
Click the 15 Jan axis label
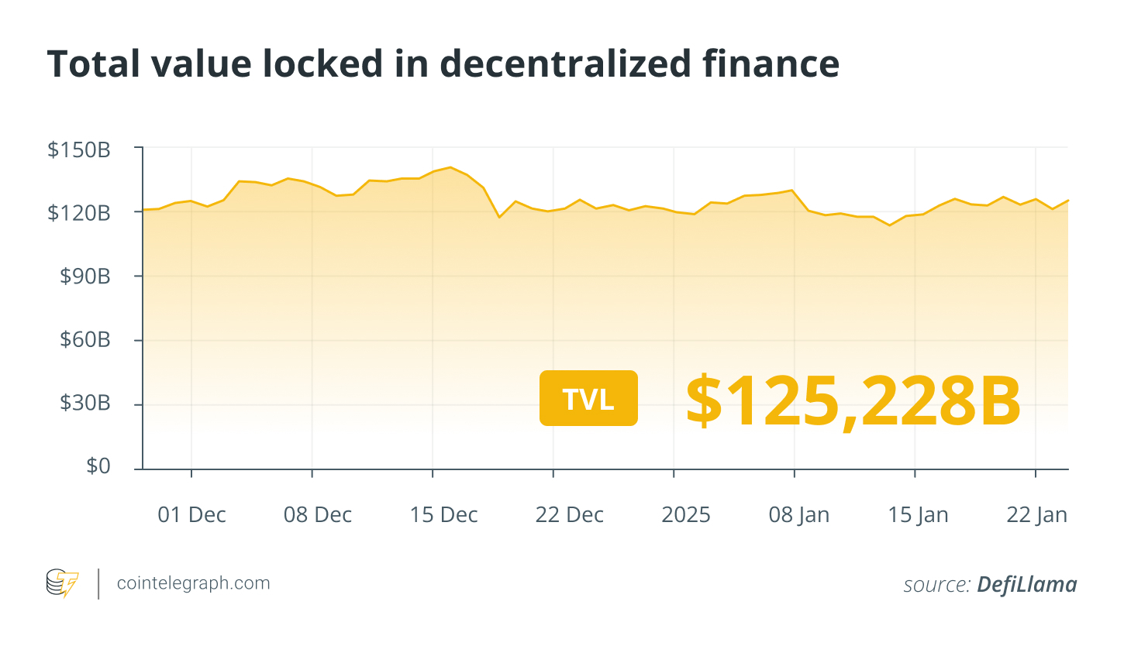tap(918, 514)
